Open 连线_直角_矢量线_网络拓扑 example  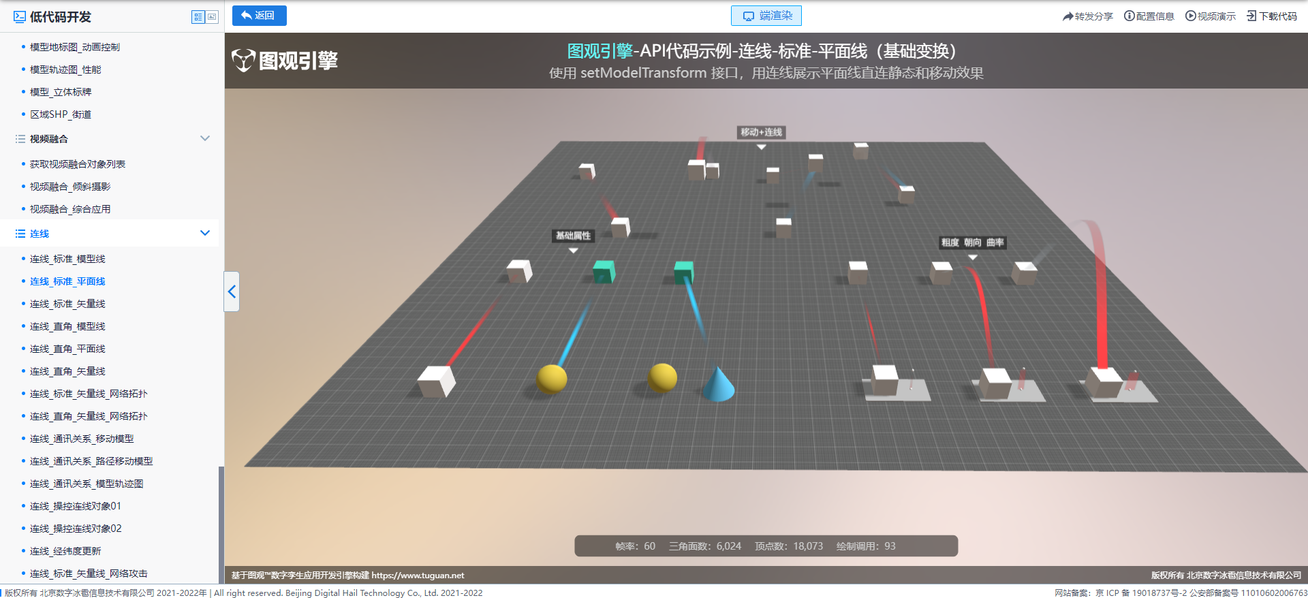tap(89, 416)
